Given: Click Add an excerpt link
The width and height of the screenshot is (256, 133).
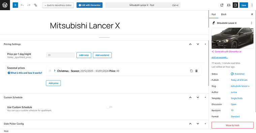Looking at the screenshot, I should [220, 57].
